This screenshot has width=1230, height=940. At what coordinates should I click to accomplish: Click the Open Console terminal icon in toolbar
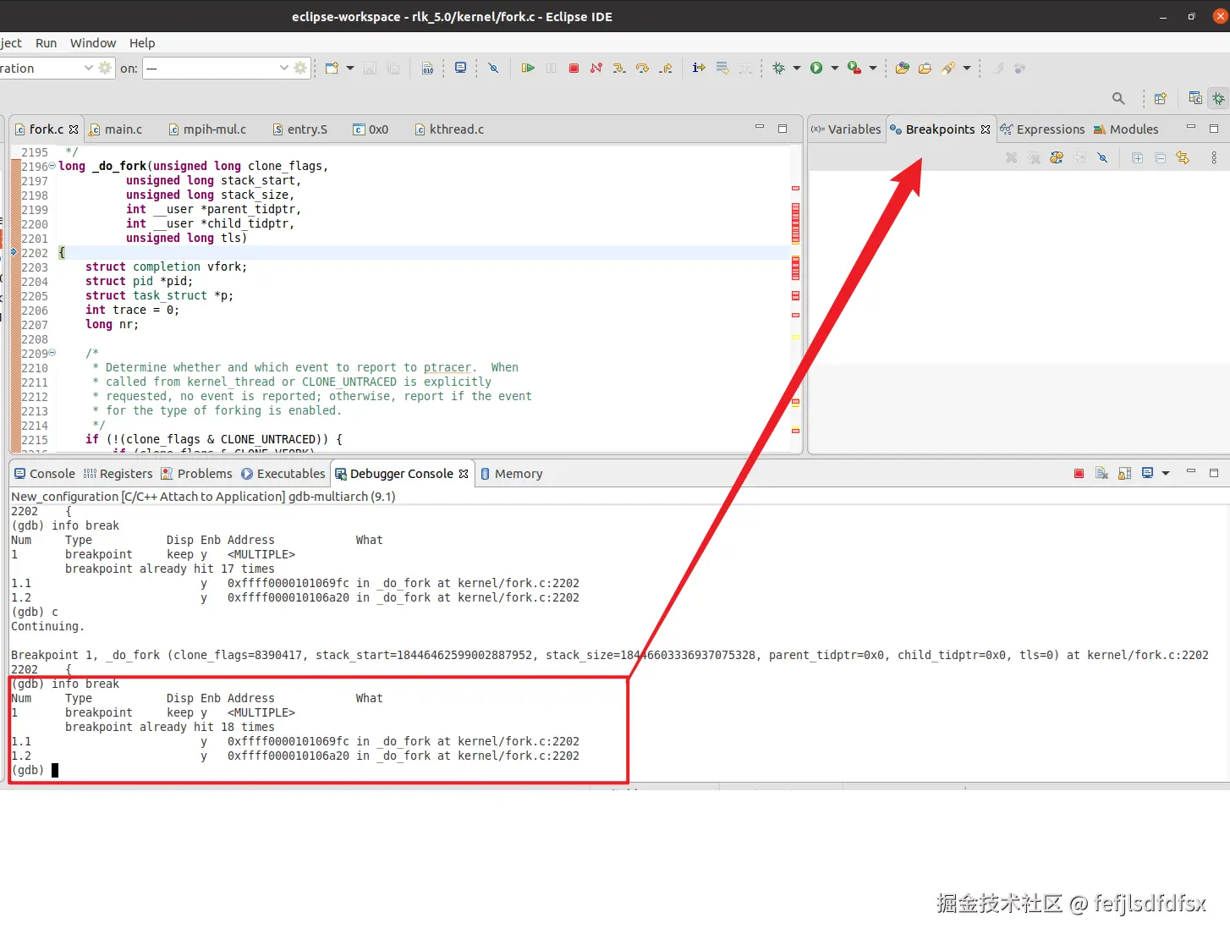coord(460,68)
